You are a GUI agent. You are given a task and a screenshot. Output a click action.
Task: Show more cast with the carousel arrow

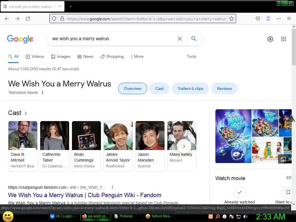pyautogui.click(x=184, y=146)
